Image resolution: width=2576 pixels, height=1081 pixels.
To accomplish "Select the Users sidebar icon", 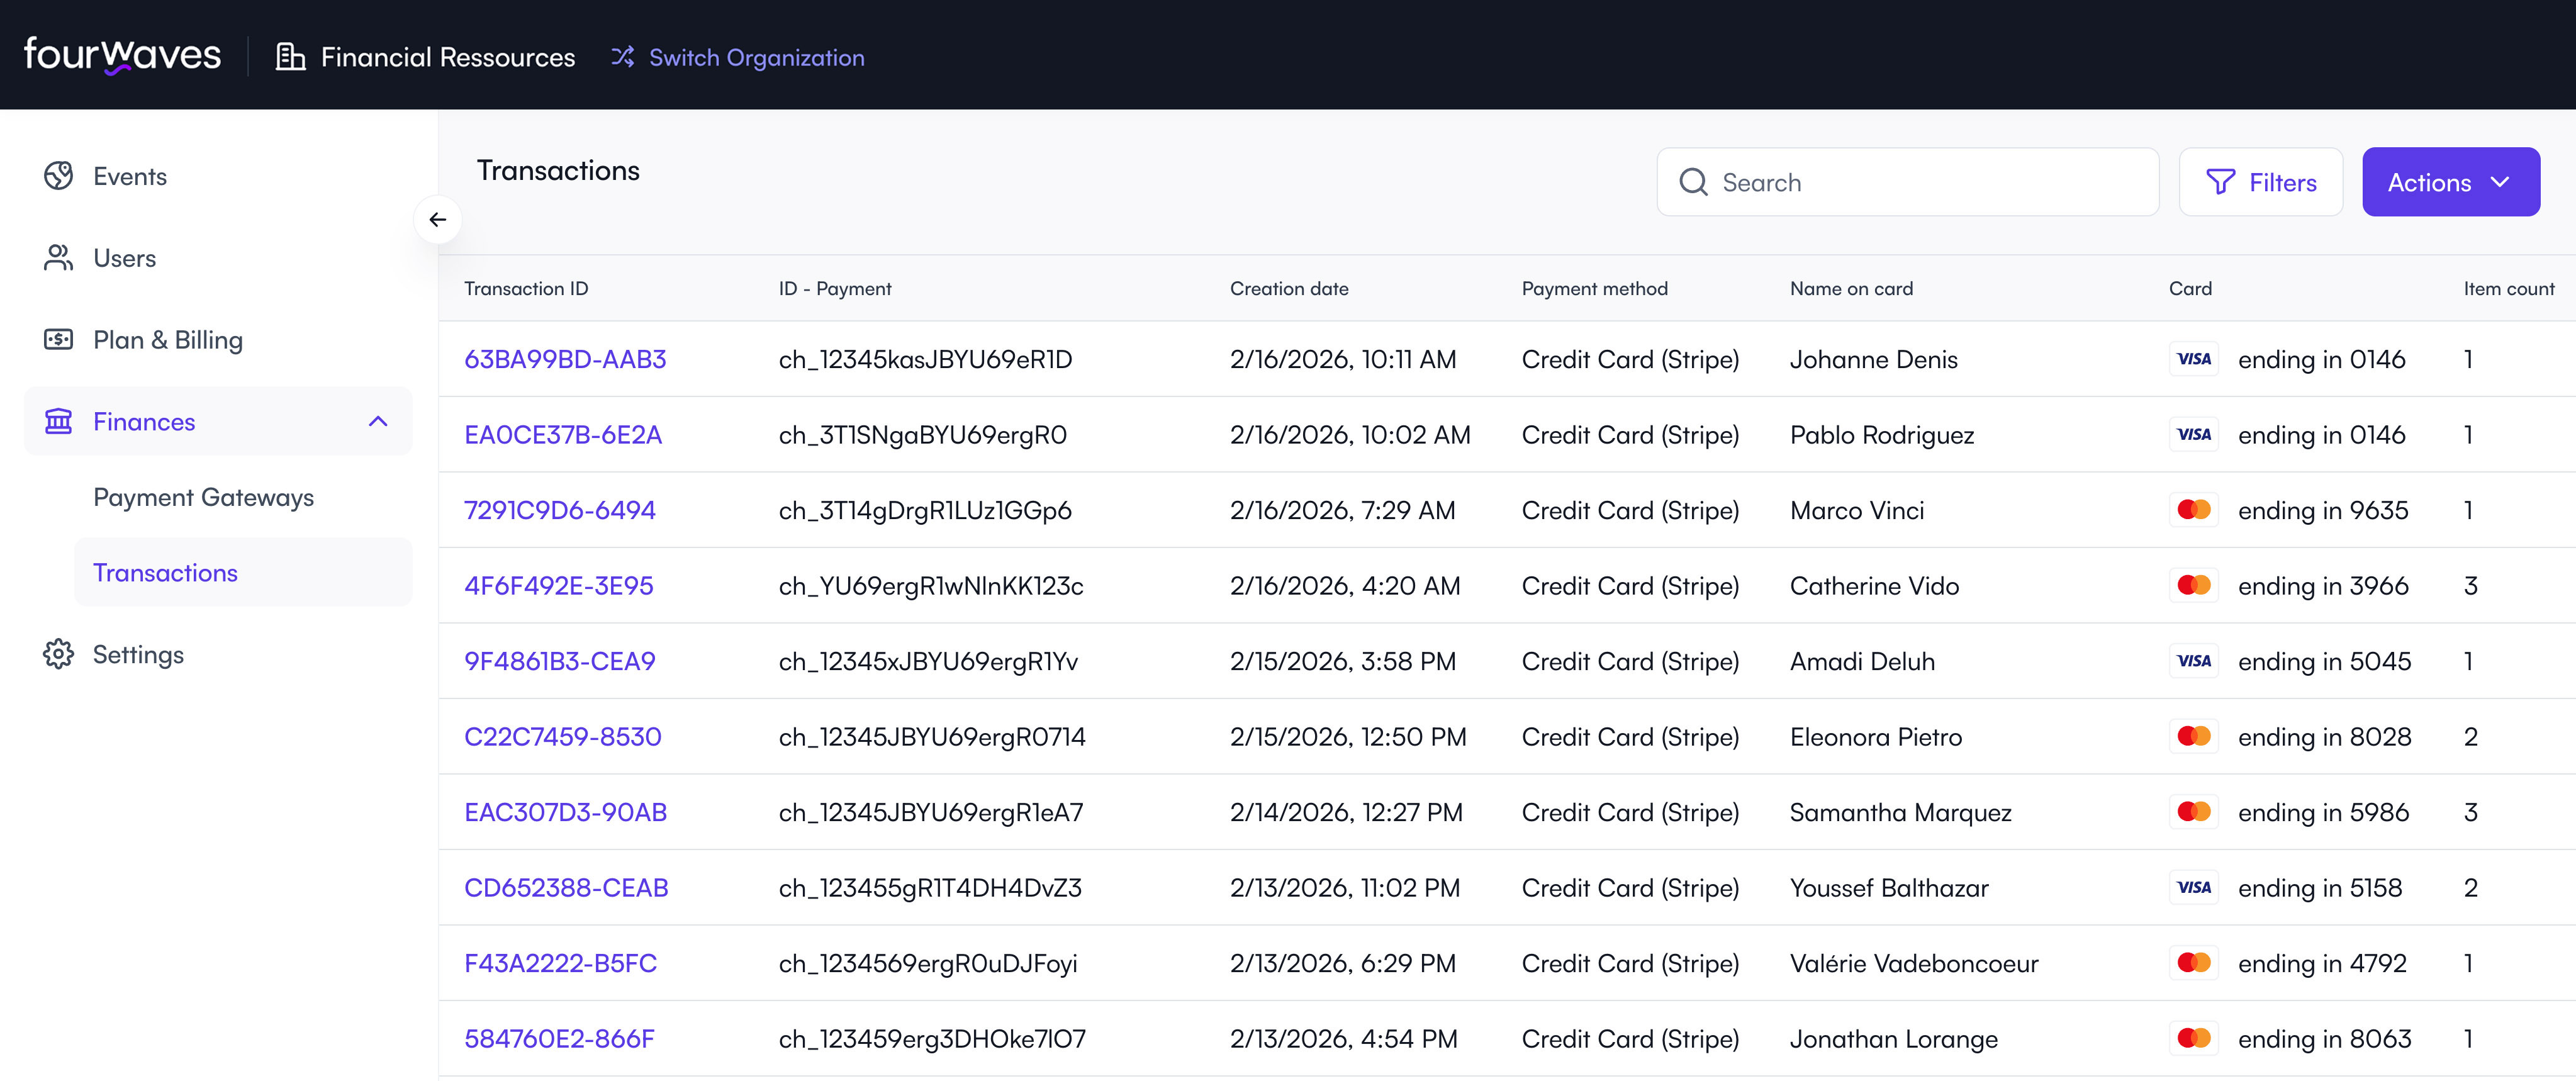I will 58,257.
